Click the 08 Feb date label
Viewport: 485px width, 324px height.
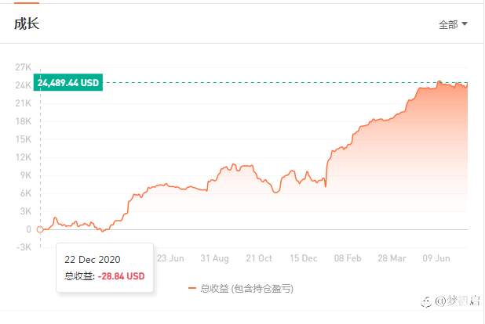pyautogui.click(x=348, y=258)
